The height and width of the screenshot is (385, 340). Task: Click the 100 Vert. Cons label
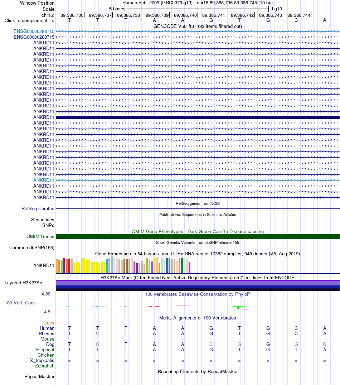[x=20, y=303]
